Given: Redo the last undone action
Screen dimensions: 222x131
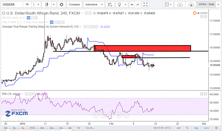Looking at the screenshot, I should click(x=138, y=5).
